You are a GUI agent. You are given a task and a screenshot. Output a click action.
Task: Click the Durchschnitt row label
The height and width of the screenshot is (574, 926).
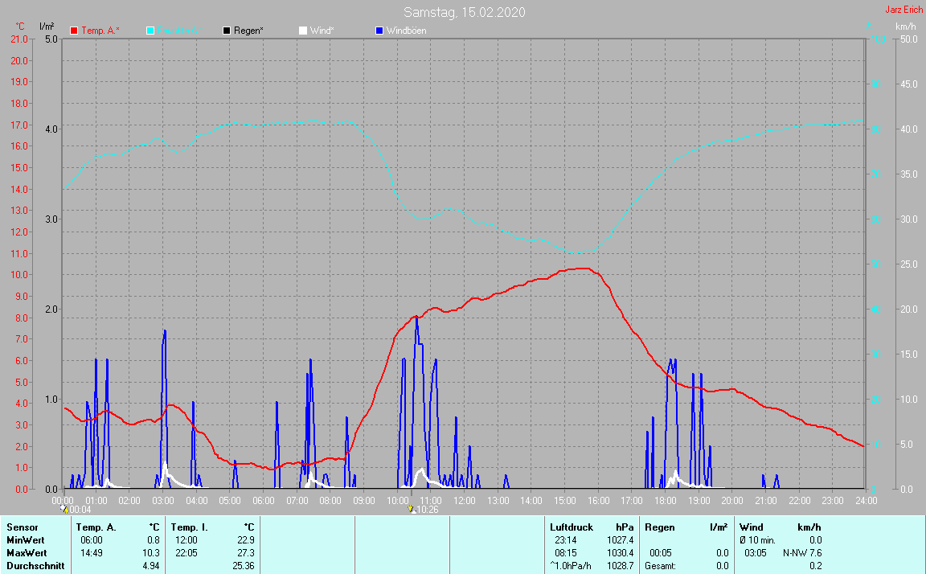pos(34,566)
